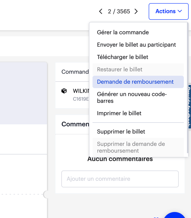Viewport: 191px width, 218px height.
Task: Select Supprimer le billet
Action: click(138, 132)
